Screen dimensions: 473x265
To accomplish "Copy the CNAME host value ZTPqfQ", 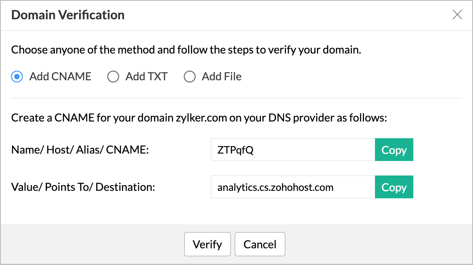I will [394, 150].
